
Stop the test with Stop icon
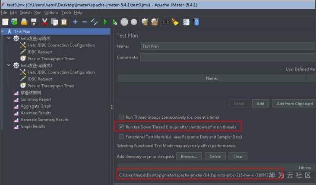tap(124, 22)
